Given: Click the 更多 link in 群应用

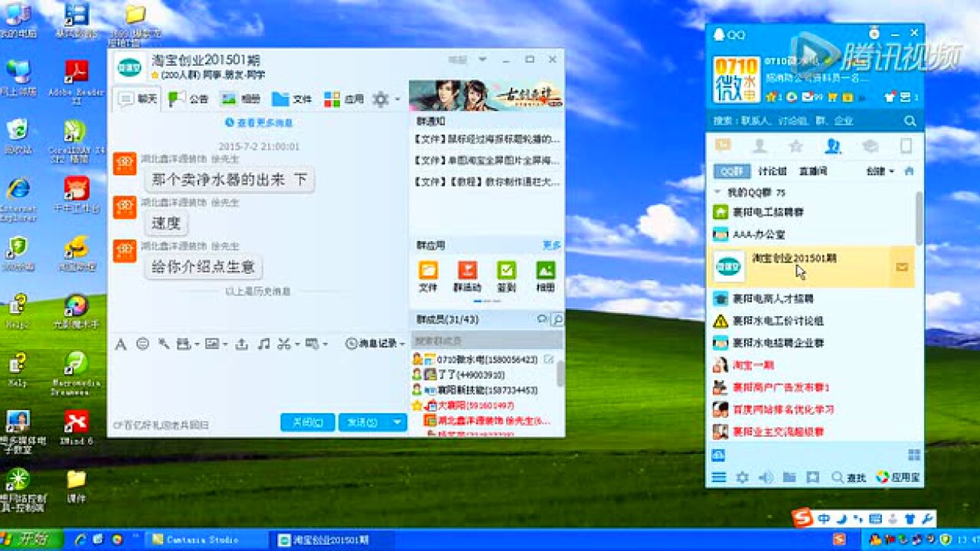Looking at the screenshot, I should pyautogui.click(x=552, y=245).
